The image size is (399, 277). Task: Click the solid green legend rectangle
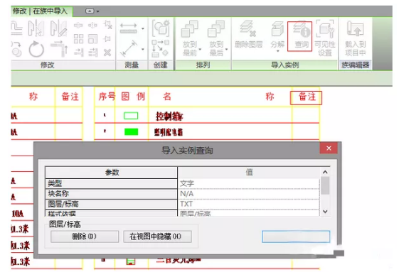coord(131,131)
